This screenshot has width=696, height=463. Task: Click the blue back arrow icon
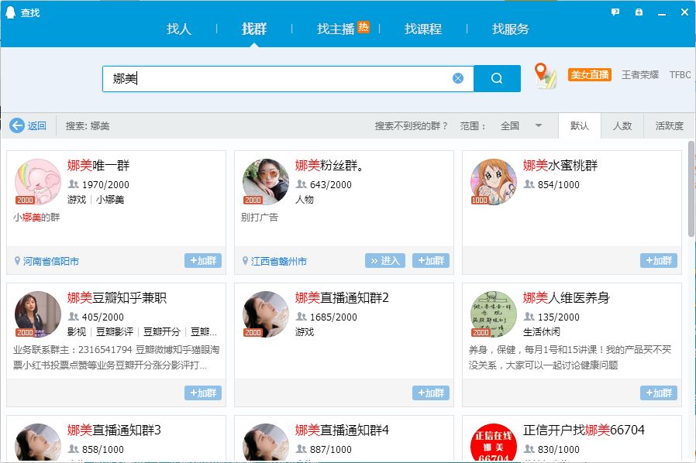point(16,125)
